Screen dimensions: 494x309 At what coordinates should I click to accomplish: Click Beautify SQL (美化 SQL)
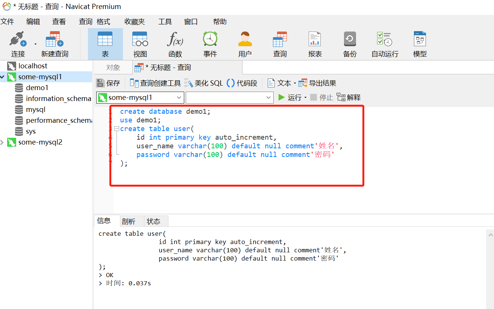pos(204,83)
